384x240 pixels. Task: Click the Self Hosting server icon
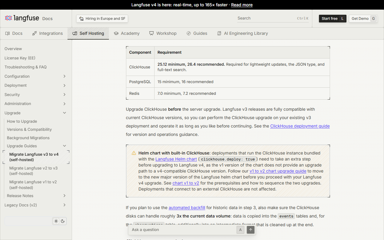tap(75, 33)
